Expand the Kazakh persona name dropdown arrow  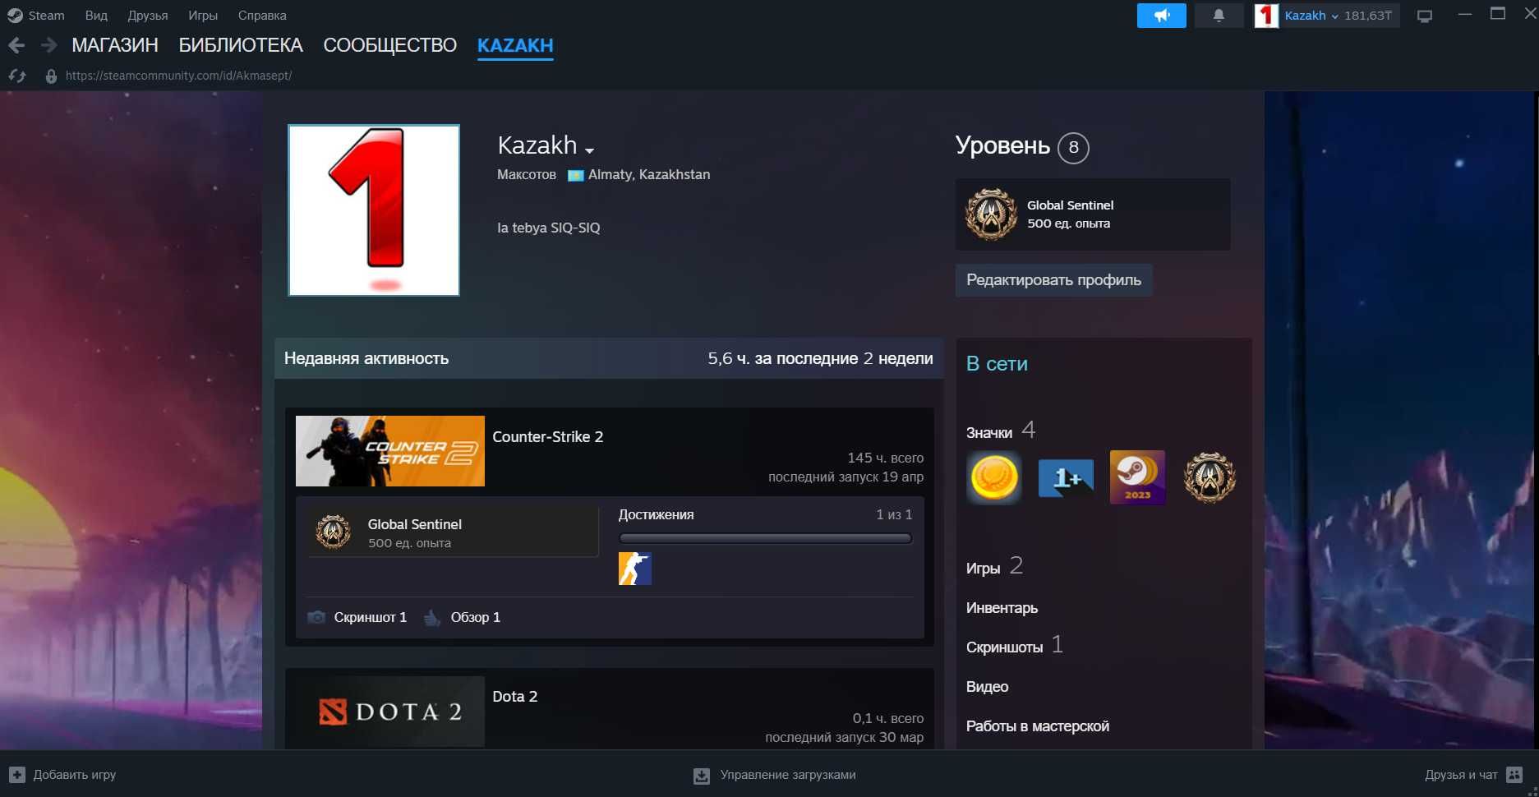pyautogui.click(x=589, y=150)
